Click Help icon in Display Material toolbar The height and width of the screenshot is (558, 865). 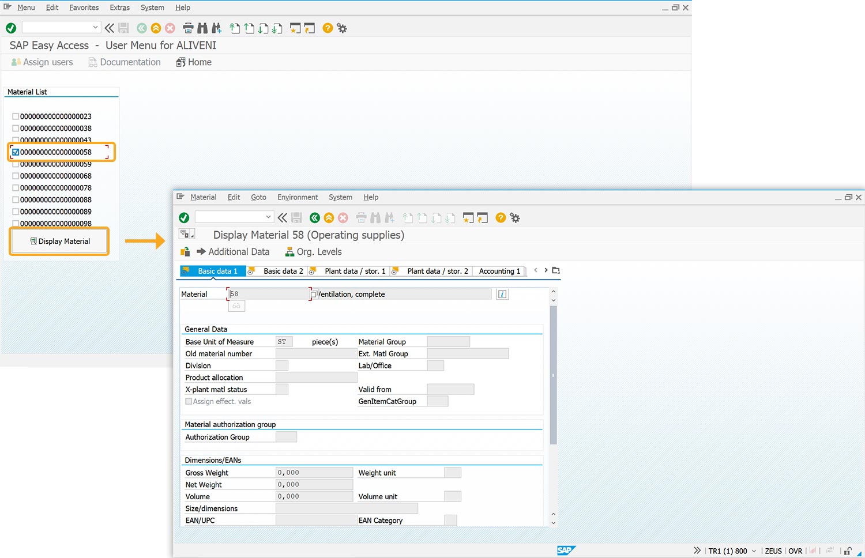(x=501, y=217)
